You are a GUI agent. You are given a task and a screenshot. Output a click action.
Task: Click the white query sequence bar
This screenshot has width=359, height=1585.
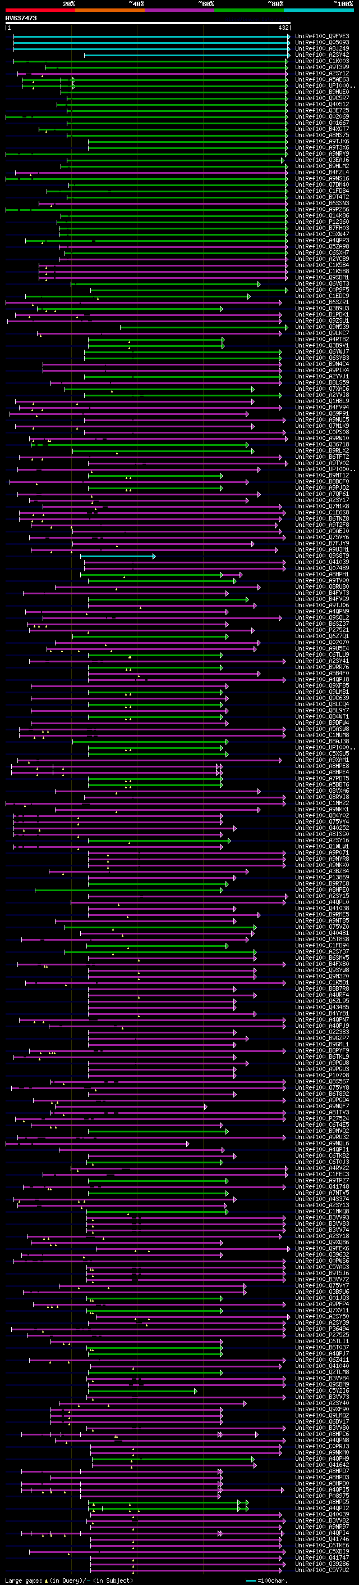click(x=148, y=24)
